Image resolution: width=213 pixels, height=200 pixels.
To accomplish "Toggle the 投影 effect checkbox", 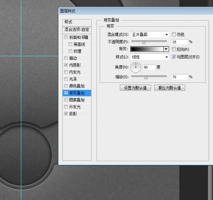I will 66,114.
